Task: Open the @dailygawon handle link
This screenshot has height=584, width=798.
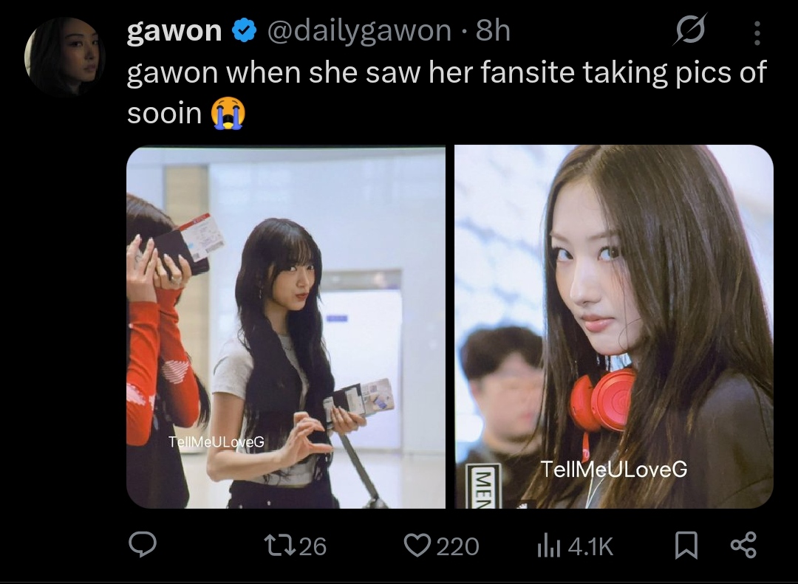Action: (359, 31)
